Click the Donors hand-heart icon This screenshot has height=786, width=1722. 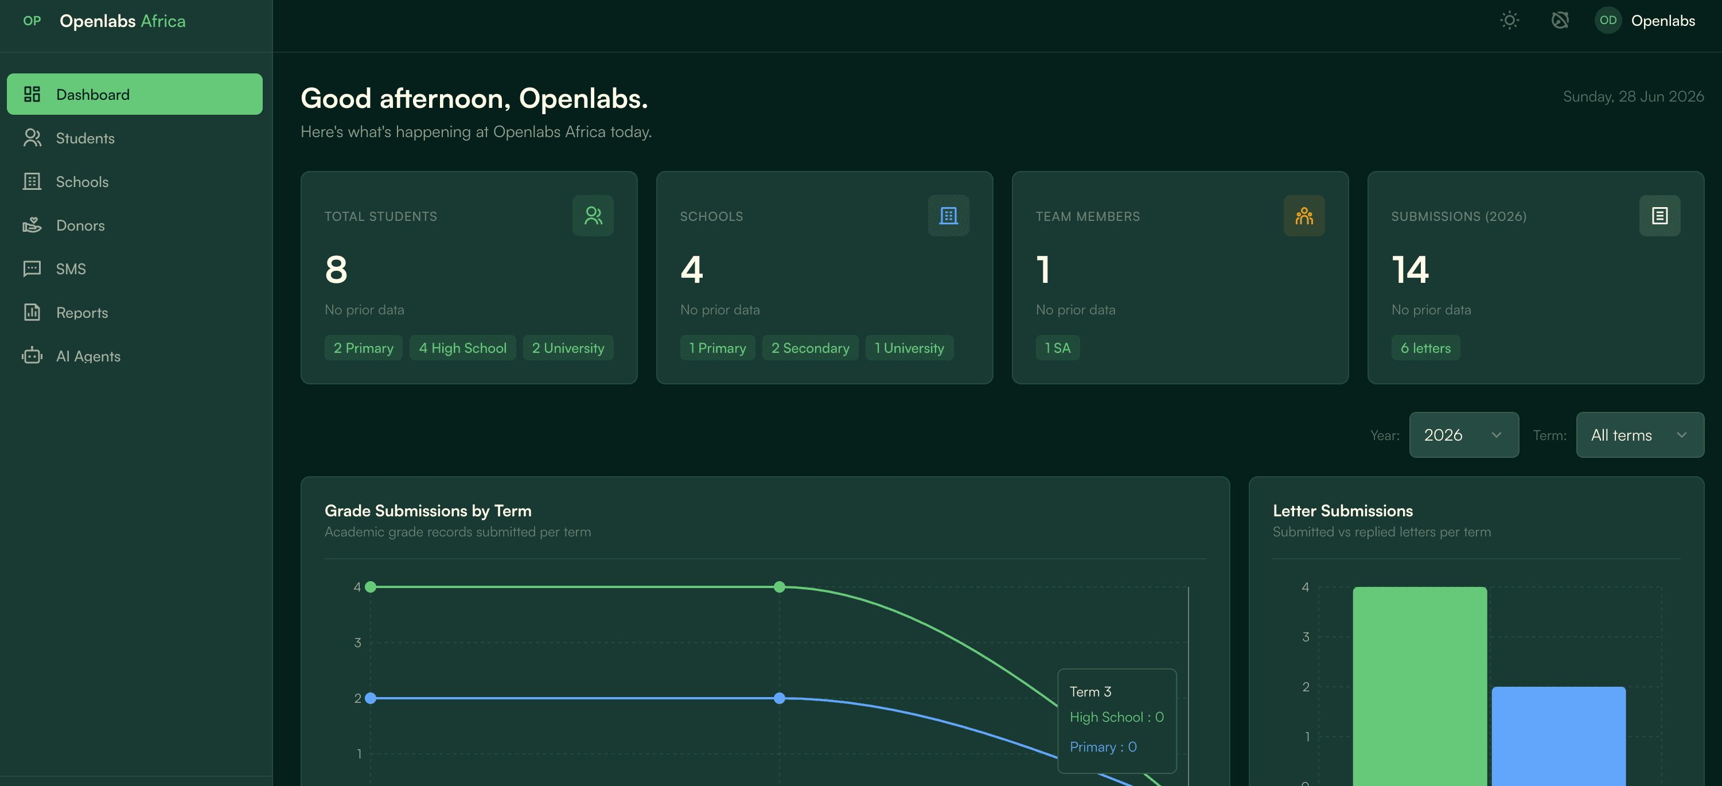[x=32, y=225]
